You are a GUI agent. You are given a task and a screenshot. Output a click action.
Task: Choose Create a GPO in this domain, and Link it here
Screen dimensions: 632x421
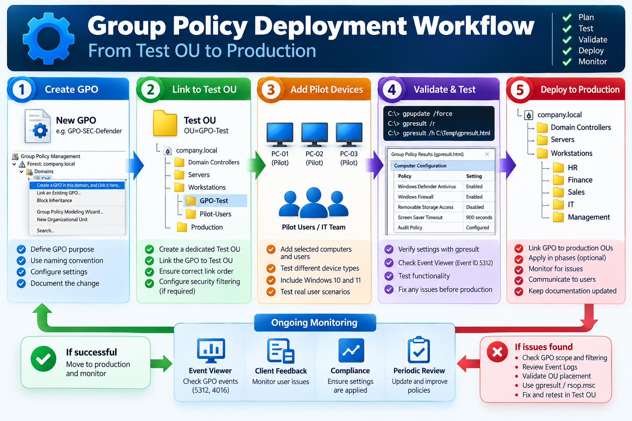tap(77, 185)
